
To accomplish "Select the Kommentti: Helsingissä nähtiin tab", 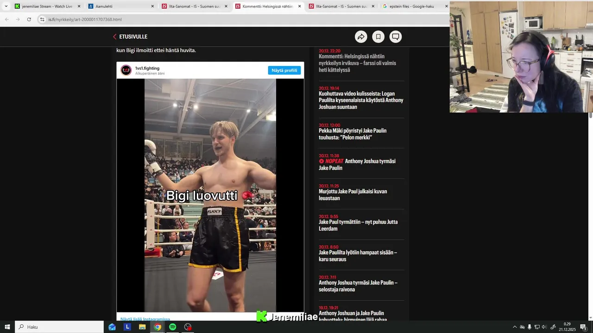I will coord(268,6).
